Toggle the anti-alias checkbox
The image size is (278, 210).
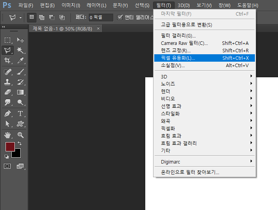[120, 17]
